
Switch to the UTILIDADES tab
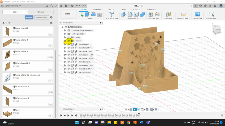[x=151, y=10]
